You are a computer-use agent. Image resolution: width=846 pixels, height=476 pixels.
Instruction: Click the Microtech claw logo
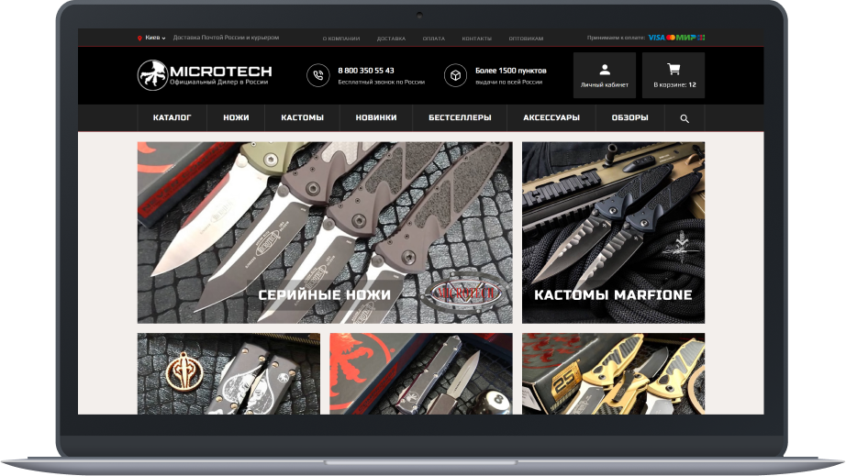(152, 75)
